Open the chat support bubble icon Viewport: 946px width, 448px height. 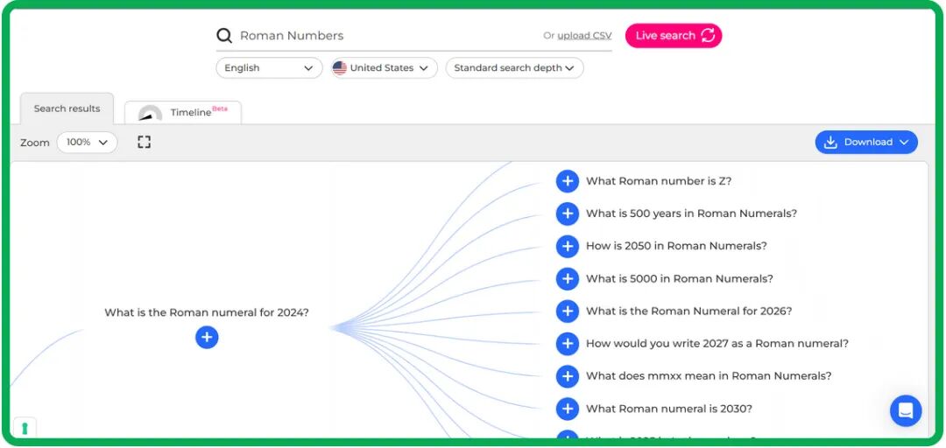tap(905, 410)
